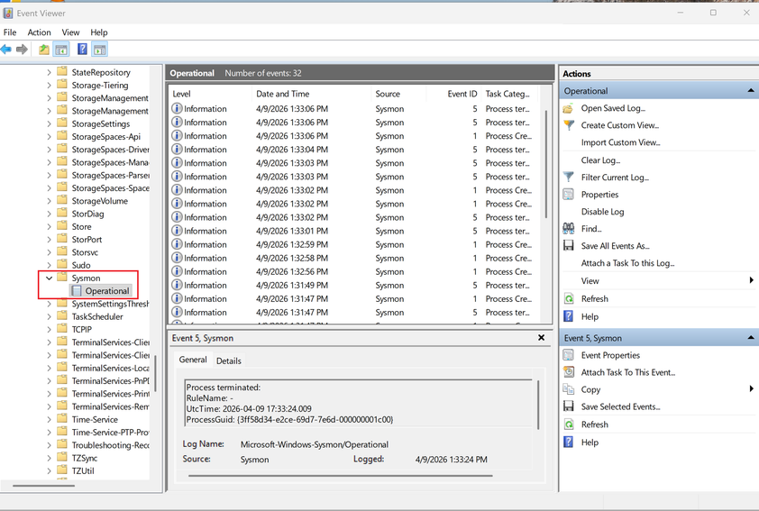Viewport: 759px width, 511px height.
Task: Click the Copy icon in Actions pane
Action: point(568,389)
